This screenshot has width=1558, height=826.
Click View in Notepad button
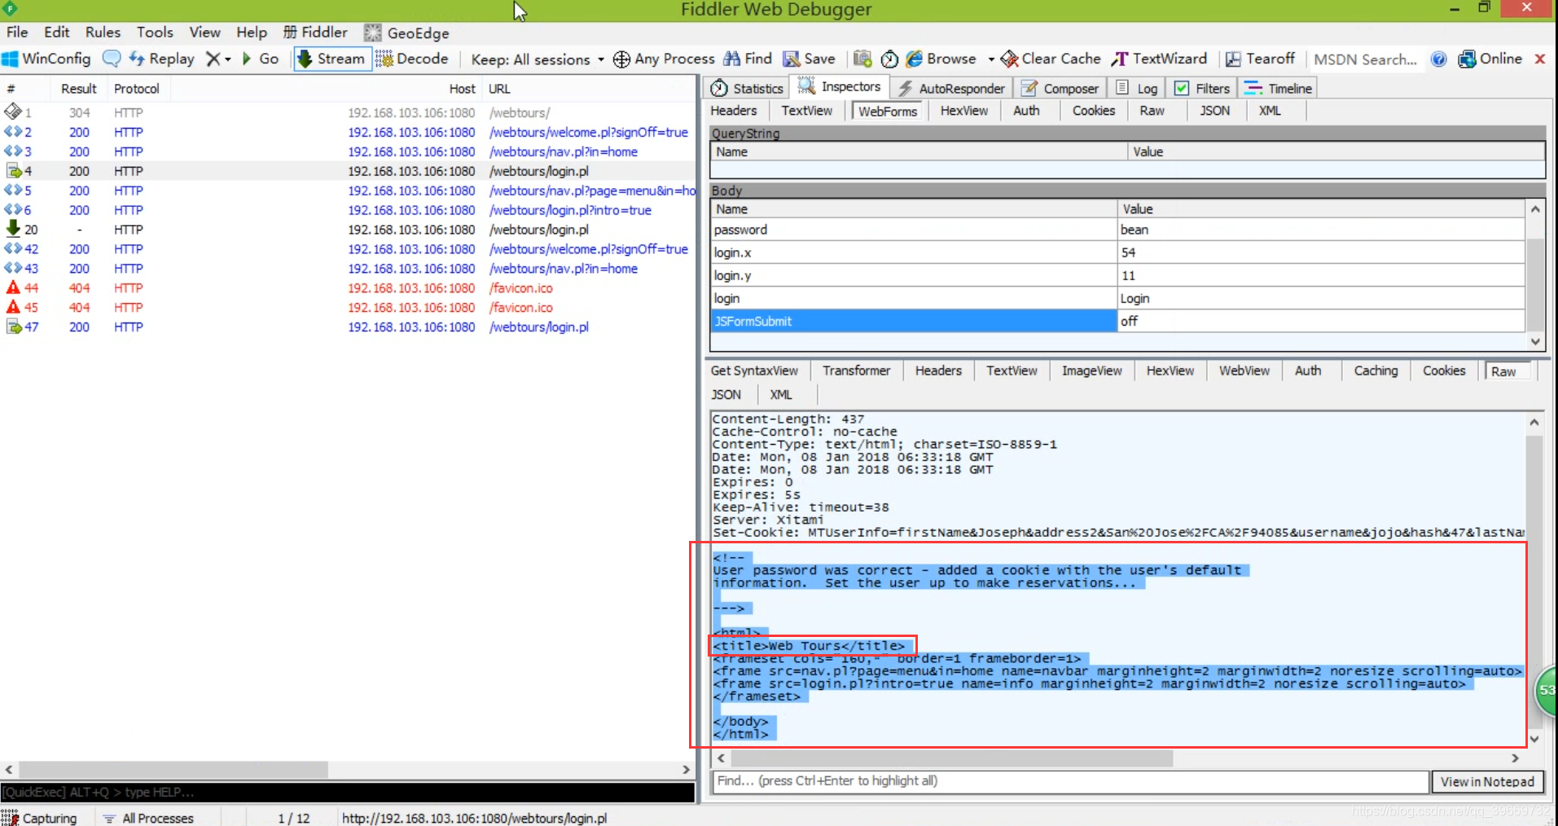(x=1487, y=782)
